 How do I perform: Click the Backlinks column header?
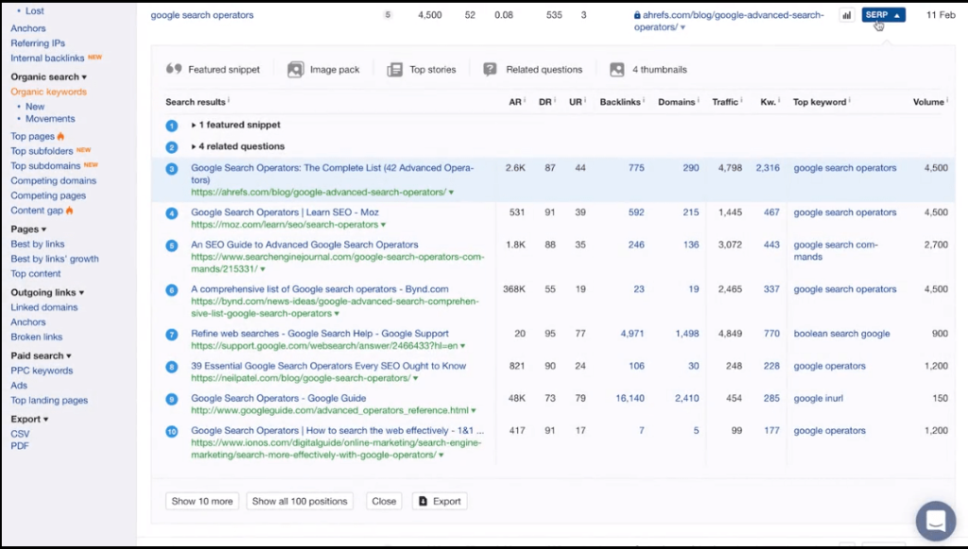coord(620,102)
